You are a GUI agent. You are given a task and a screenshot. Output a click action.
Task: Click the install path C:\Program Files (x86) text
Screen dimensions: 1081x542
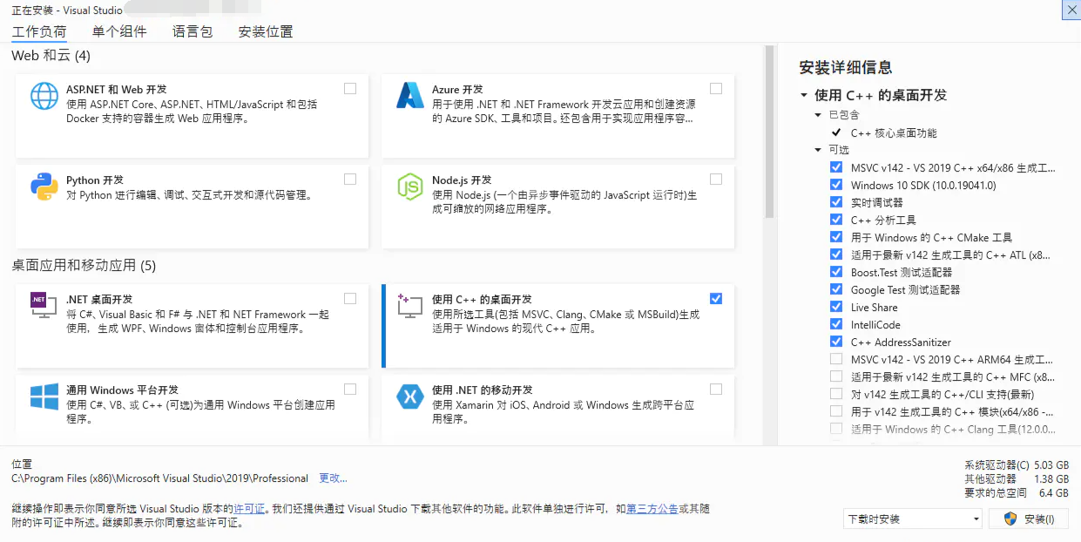pos(159,478)
